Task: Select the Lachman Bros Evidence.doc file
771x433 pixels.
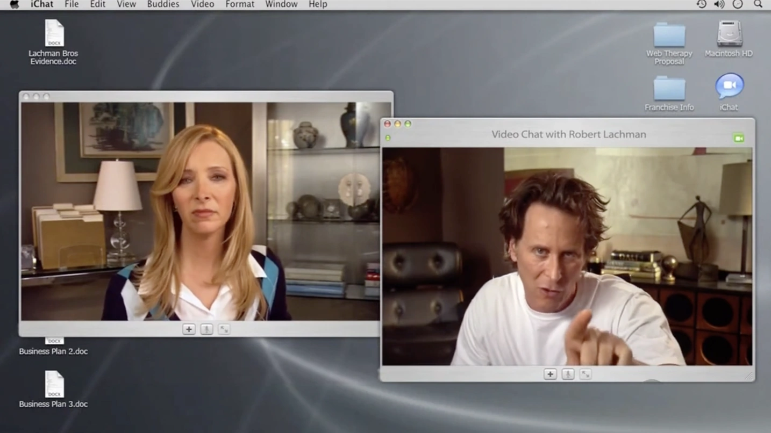Action: [54, 42]
